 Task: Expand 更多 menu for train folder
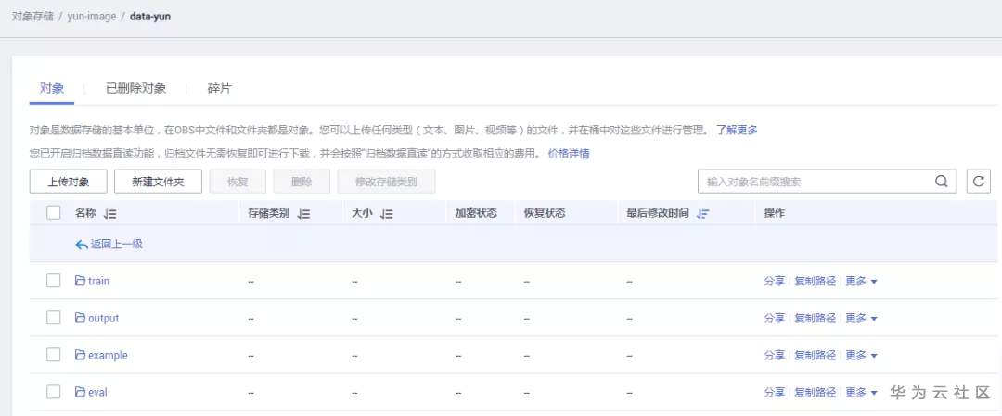[861, 281]
